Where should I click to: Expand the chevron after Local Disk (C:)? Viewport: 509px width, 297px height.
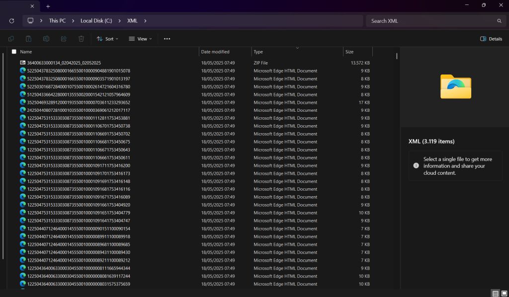[x=120, y=21]
